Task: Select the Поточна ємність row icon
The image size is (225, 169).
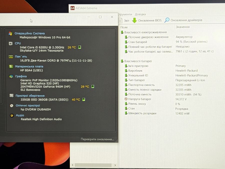Action: (x=126, y=94)
